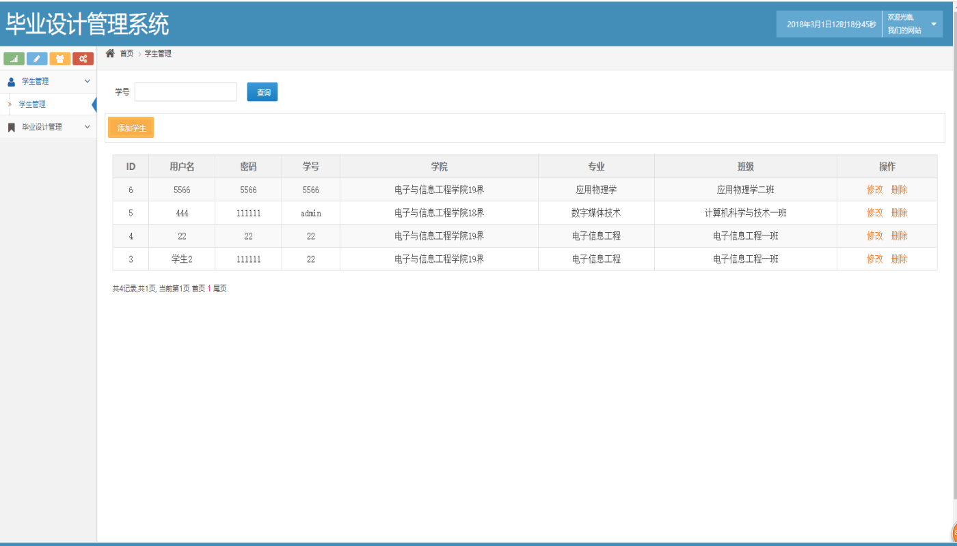Expand the 毕业设计管理 sidebar chevron
Viewport: 957px width, 546px height.
[87, 127]
